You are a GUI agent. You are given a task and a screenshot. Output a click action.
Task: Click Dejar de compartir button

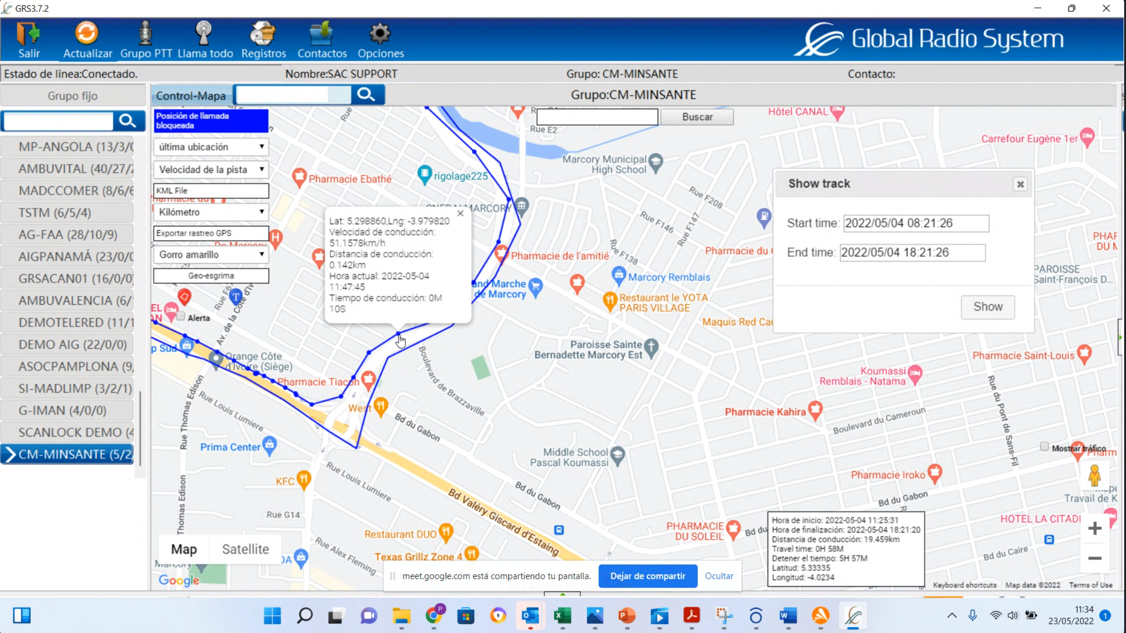648,576
